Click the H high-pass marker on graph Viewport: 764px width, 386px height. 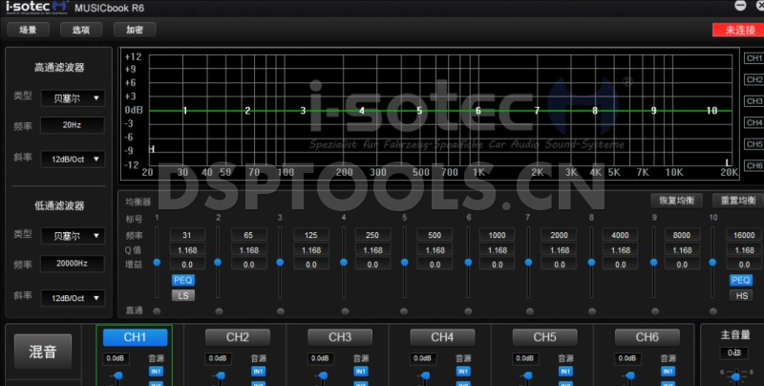pos(153,149)
